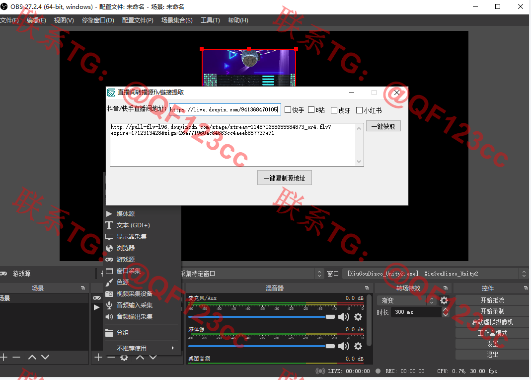Start the Virtual Camera (启动虚拟摄像机)
This screenshot has width=531, height=380.
coord(492,322)
